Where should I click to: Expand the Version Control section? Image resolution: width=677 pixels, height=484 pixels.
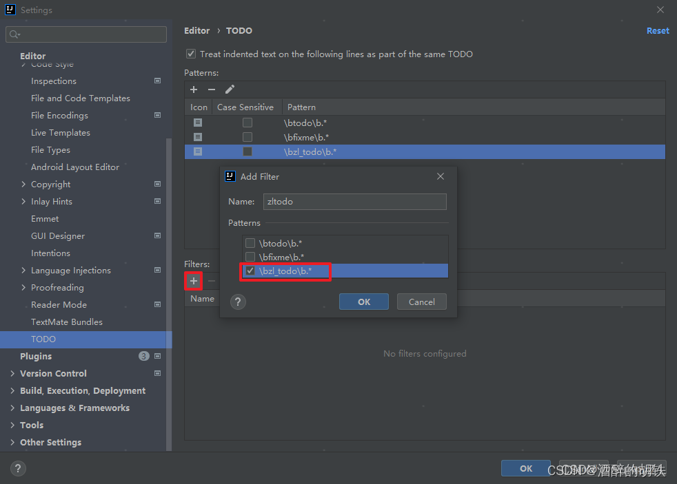(x=12, y=373)
